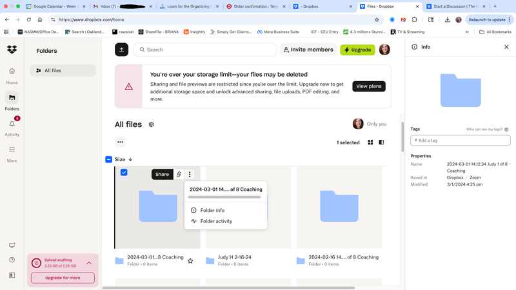Image resolution: width=516 pixels, height=290 pixels.
Task: Toggle the select-all checkbox beside Size
Action: pos(108,159)
